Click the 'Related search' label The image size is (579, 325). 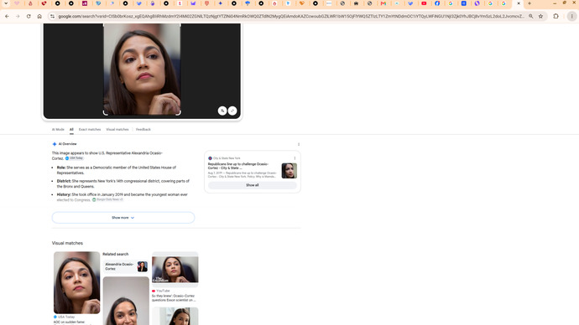click(116, 255)
